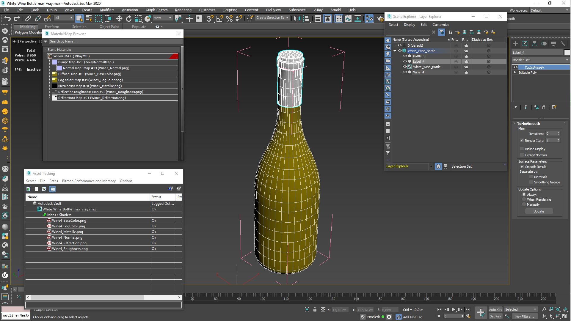This screenshot has height=321, width=571.
Task: Click the Mirror tool icon
Action: pos(297,19)
